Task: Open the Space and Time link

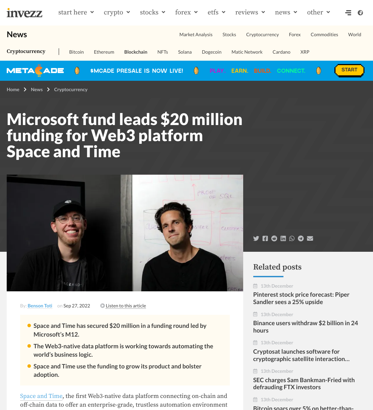Action: 41,396
